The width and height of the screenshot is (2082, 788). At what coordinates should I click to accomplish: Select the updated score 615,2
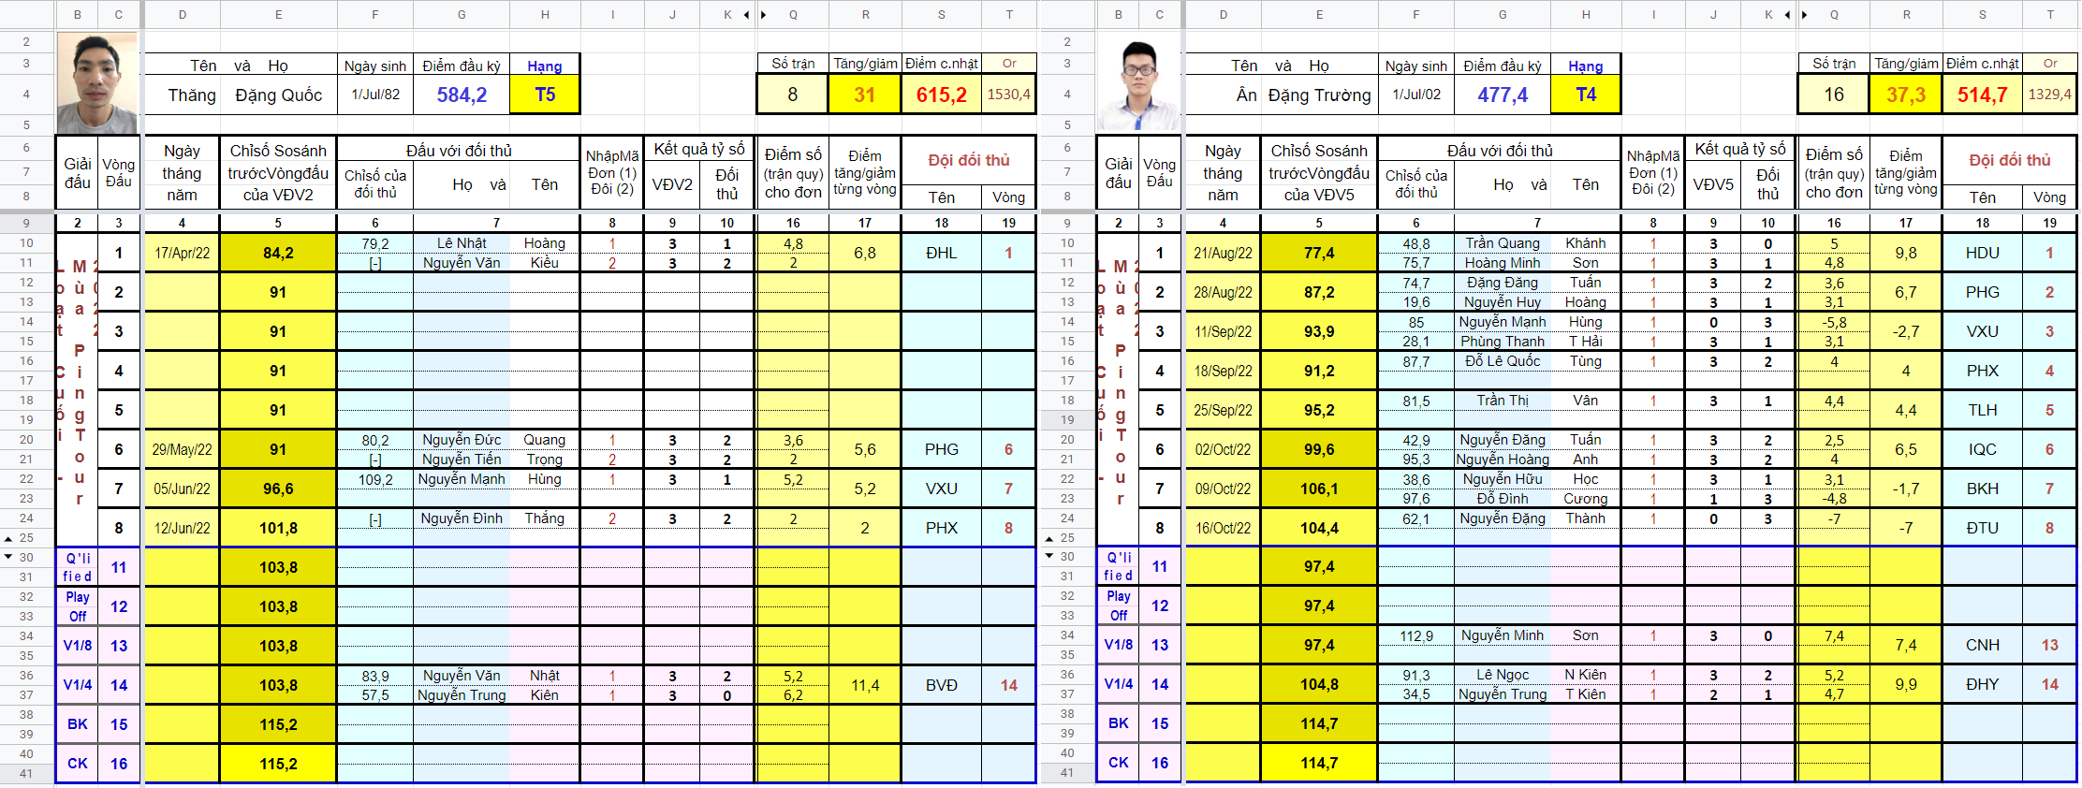point(942,95)
